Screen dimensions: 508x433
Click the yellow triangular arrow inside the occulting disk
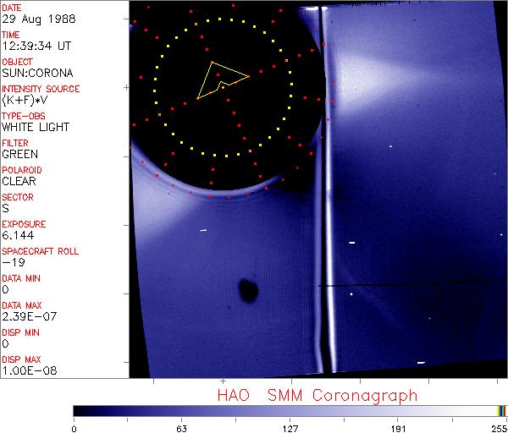[219, 79]
